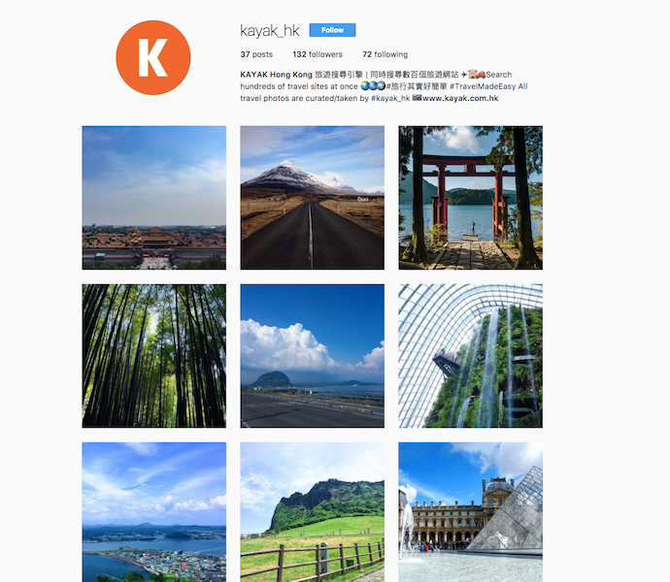Open the aerial coastal town photo
Screen dimensions: 670x582
point(153,512)
